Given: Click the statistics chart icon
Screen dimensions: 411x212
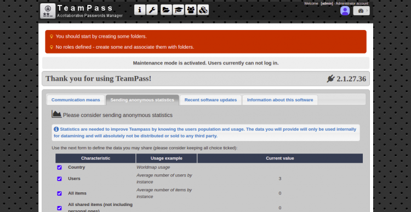Looking at the screenshot, I should 56,114.
